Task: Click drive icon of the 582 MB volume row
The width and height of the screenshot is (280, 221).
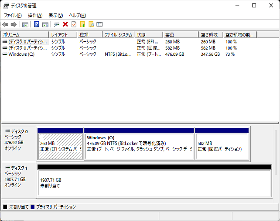Action: [x=5, y=48]
